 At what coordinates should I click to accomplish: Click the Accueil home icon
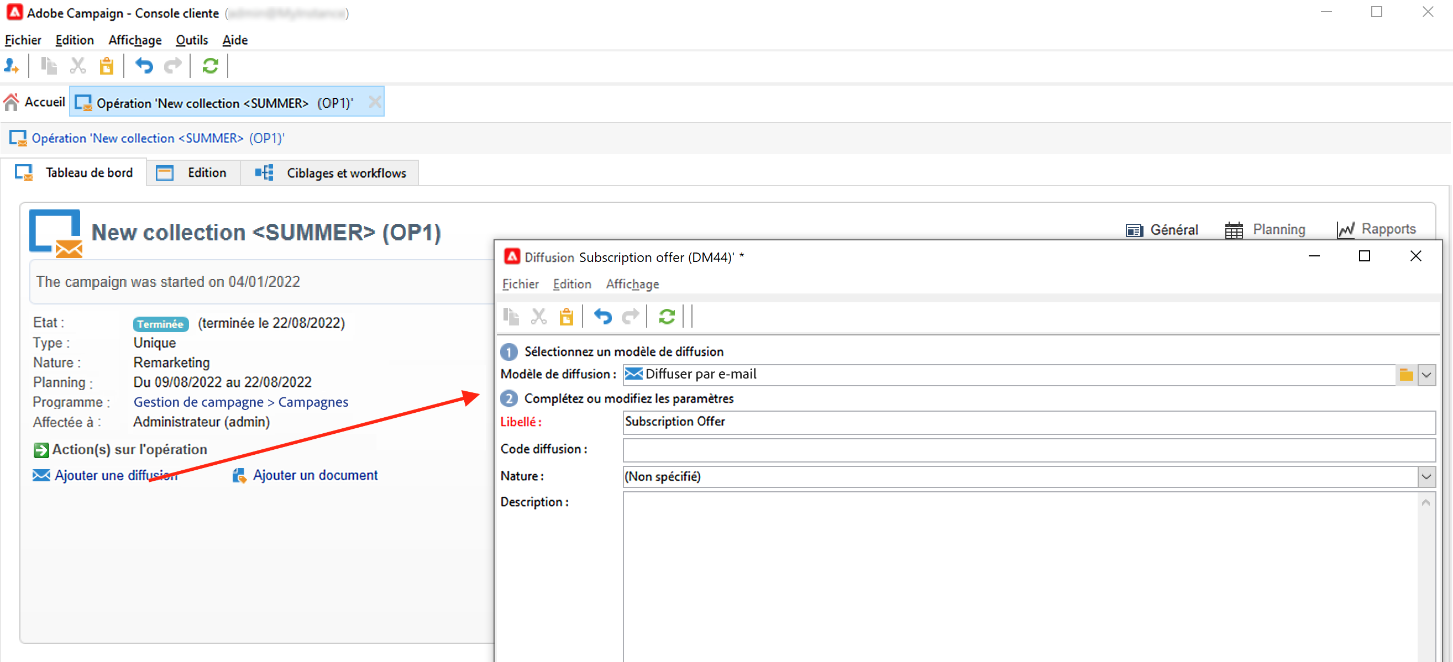[11, 102]
